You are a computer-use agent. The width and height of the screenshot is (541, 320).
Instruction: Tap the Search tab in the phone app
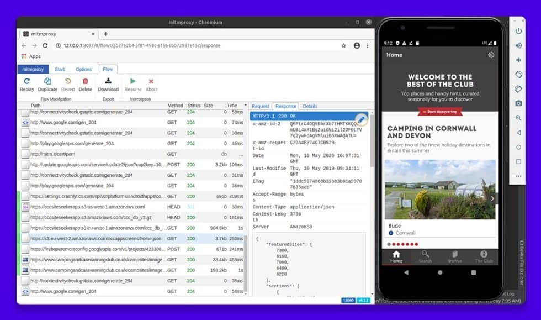coord(425,257)
